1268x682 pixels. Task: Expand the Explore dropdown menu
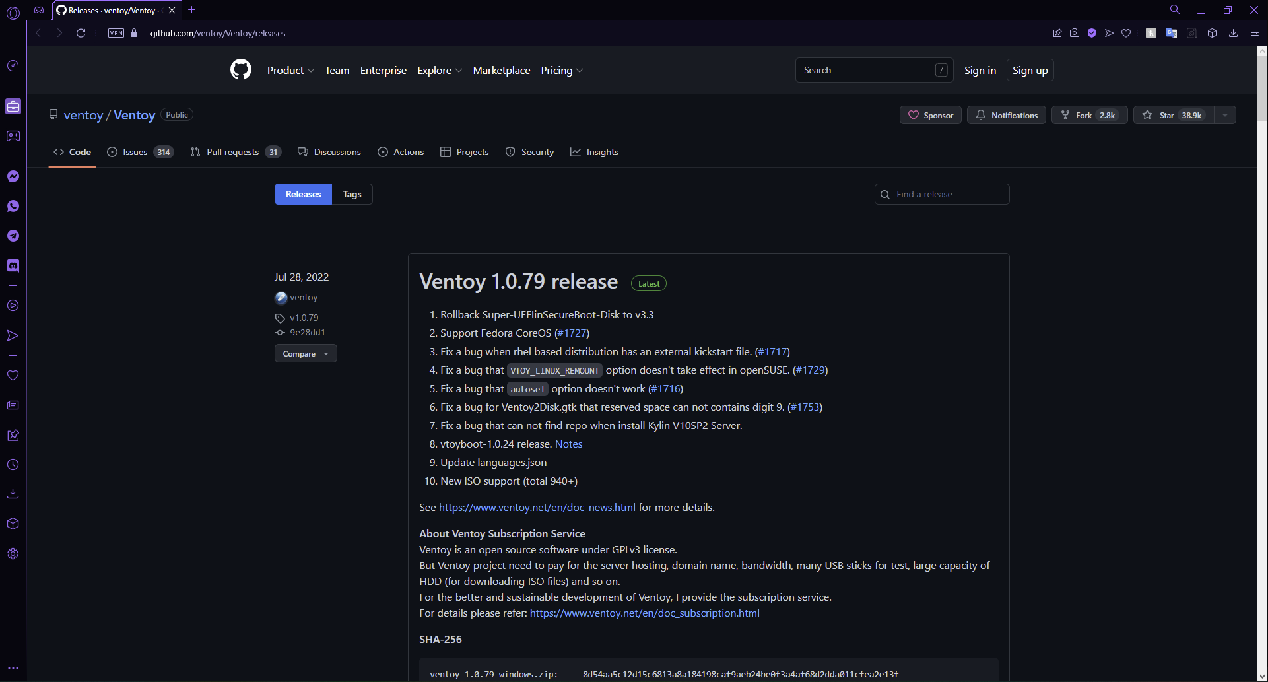[440, 70]
